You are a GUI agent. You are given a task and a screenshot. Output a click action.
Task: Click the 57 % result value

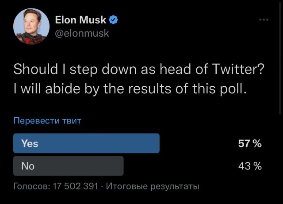pos(250,143)
